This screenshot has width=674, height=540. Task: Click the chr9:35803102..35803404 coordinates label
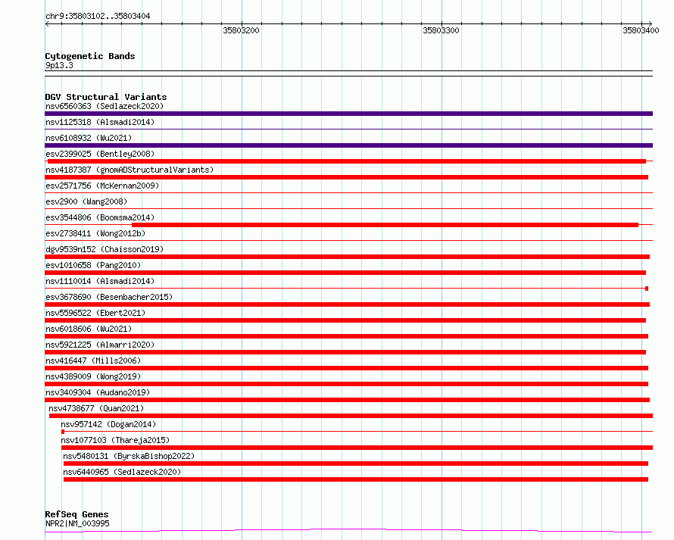(x=98, y=16)
